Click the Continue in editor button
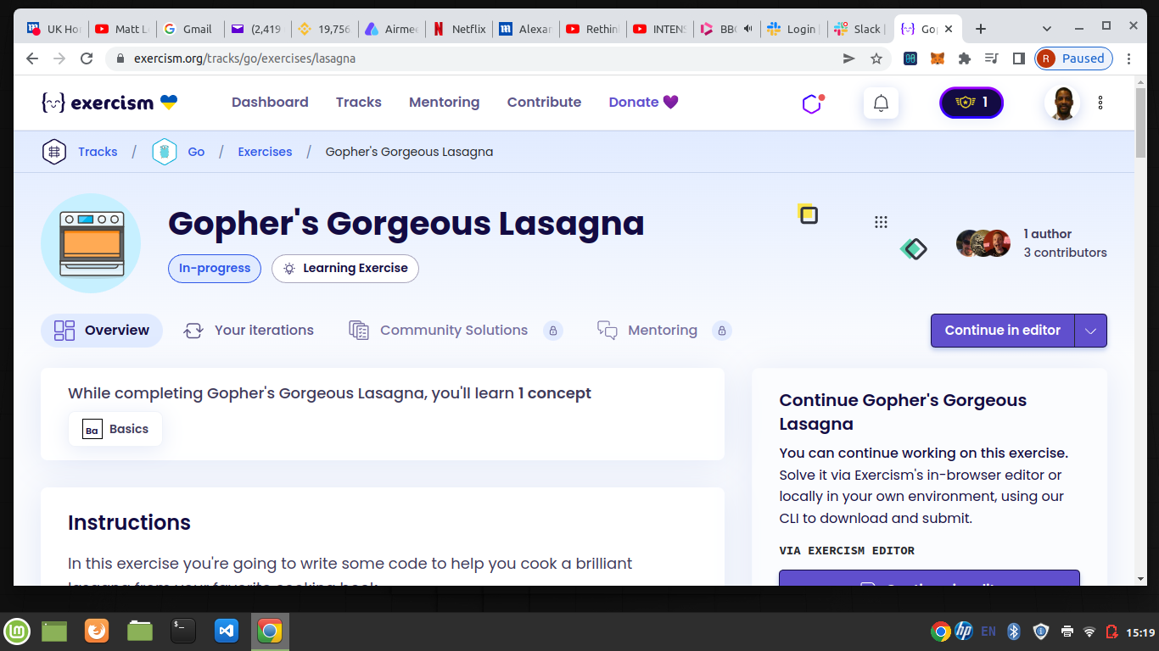Screen dimensions: 1159x651 1002,331
